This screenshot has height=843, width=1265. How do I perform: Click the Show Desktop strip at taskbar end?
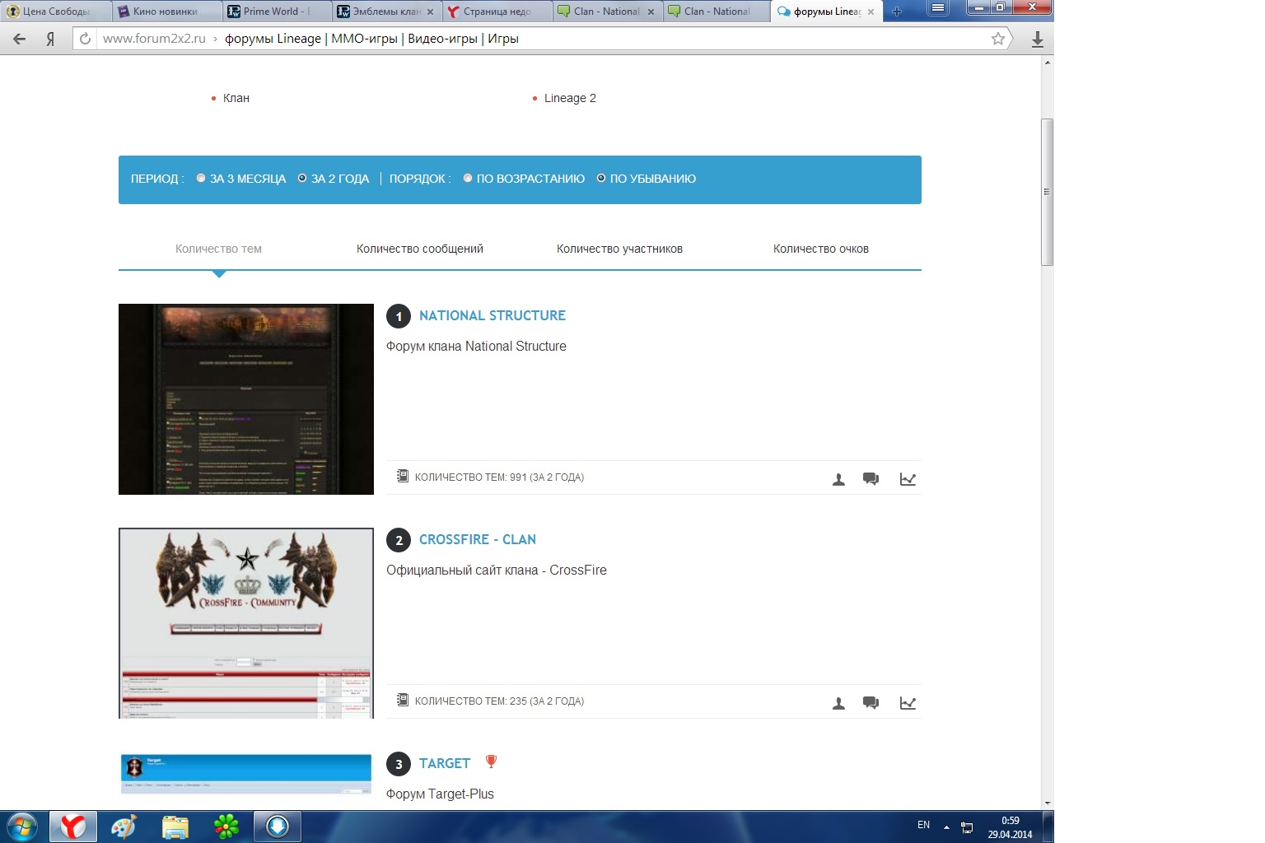(1048, 827)
